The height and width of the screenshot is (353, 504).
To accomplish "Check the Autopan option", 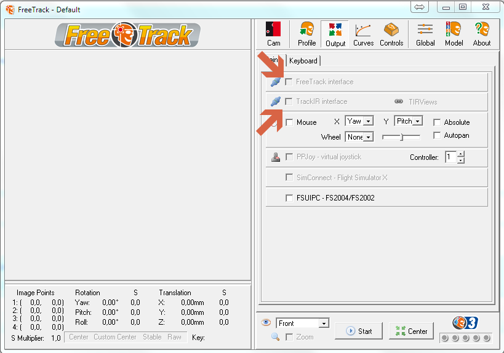I will 436,135.
